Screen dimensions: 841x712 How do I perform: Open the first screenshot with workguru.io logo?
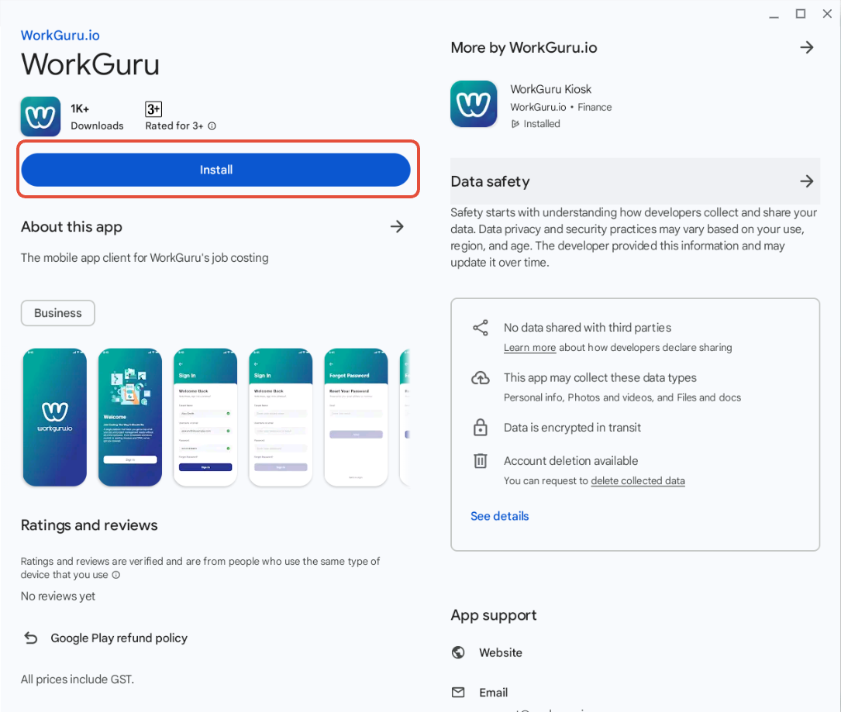point(55,418)
